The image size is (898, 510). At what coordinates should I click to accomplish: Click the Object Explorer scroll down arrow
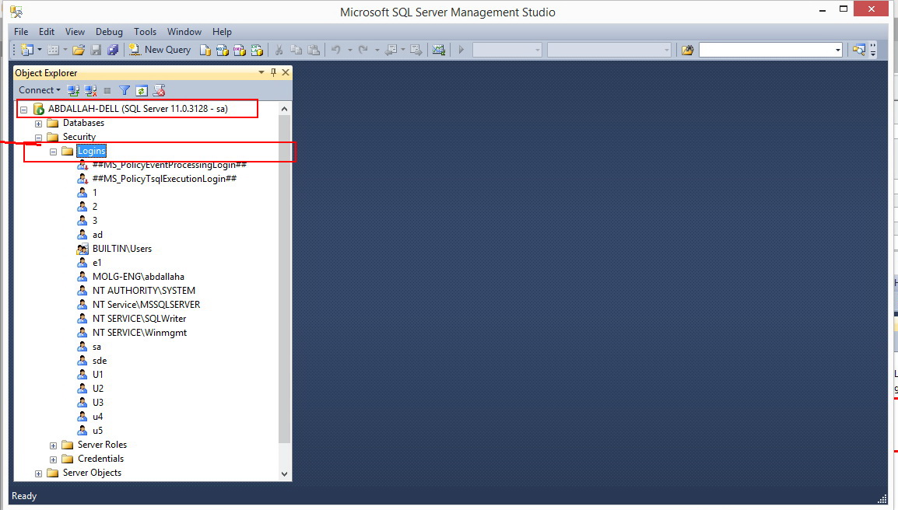point(284,474)
